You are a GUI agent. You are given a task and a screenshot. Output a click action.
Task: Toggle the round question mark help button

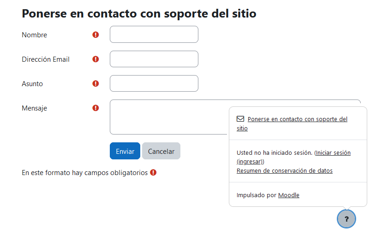click(x=346, y=219)
